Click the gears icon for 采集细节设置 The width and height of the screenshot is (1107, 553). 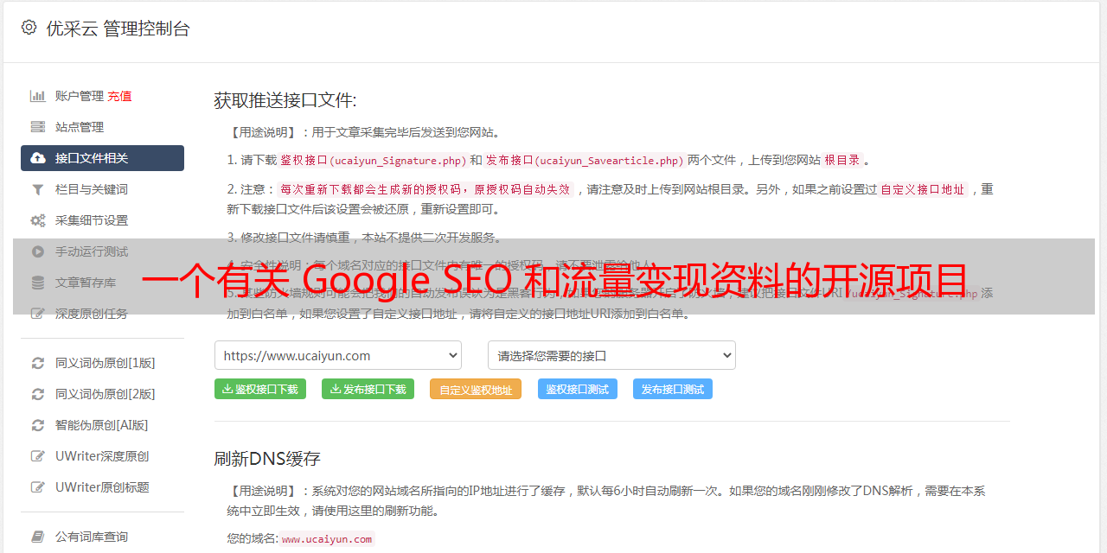click(x=38, y=220)
